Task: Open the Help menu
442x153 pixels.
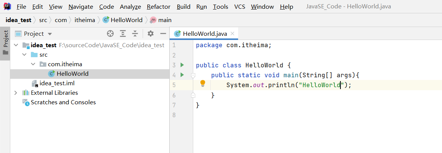Action: coord(286,6)
